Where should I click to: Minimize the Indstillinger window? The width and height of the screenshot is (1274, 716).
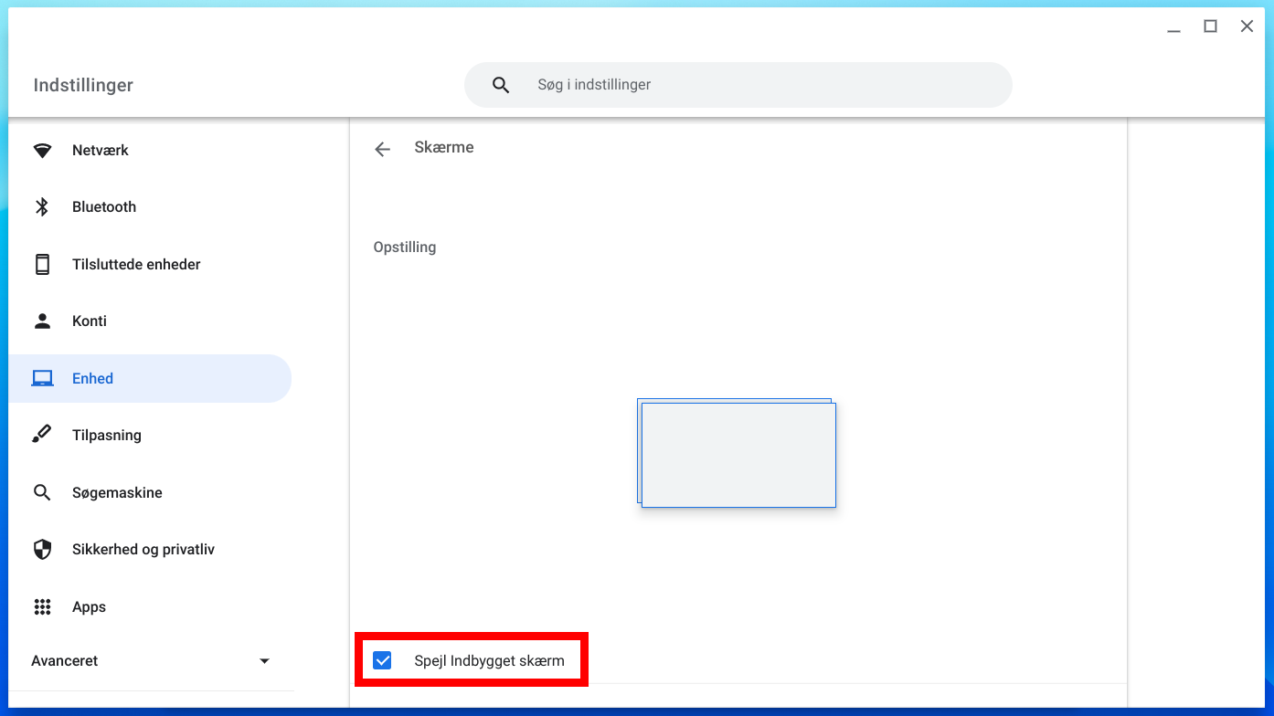pyautogui.click(x=1174, y=27)
